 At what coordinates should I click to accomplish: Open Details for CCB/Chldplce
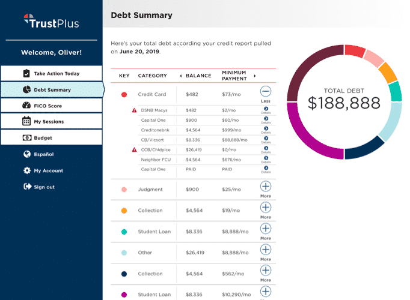click(x=266, y=150)
